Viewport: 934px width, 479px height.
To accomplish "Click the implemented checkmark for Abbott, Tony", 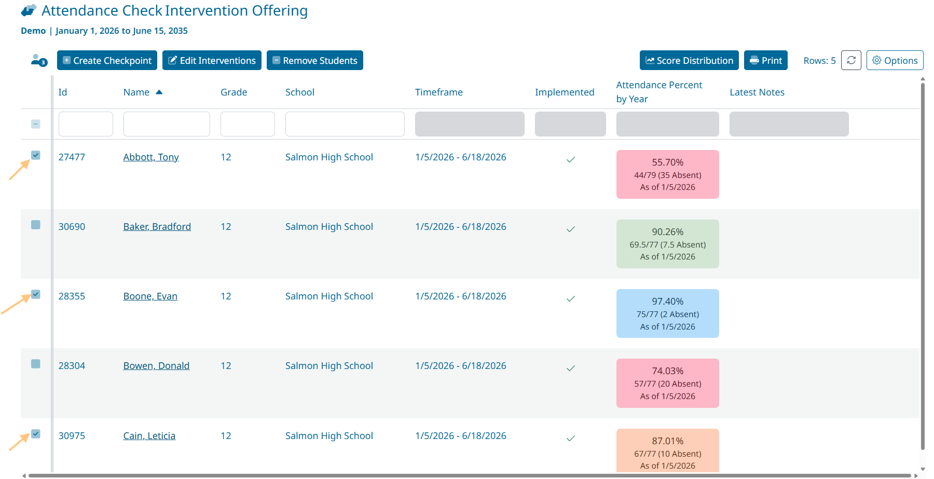I will click(x=570, y=159).
